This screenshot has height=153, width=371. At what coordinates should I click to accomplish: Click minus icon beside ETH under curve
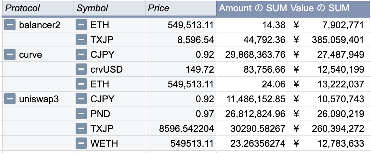82,85
